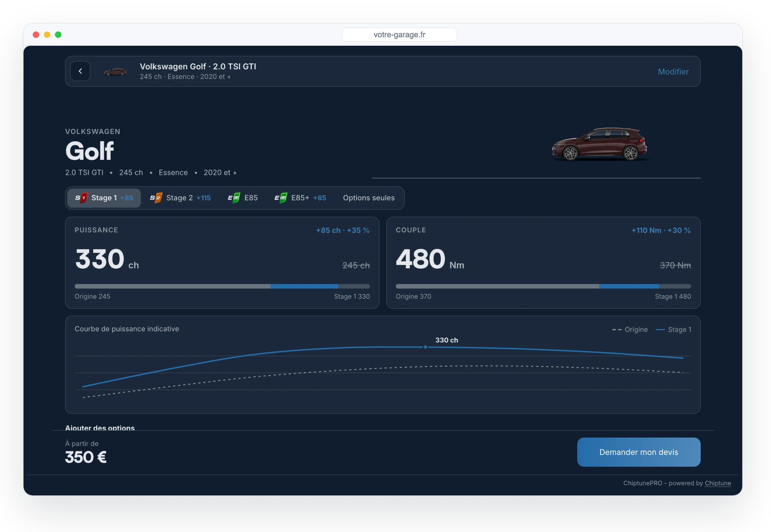Click the Volkswagen Golf · 2.0 TSI GTI title
771x532 pixels.
coord(198,67)
